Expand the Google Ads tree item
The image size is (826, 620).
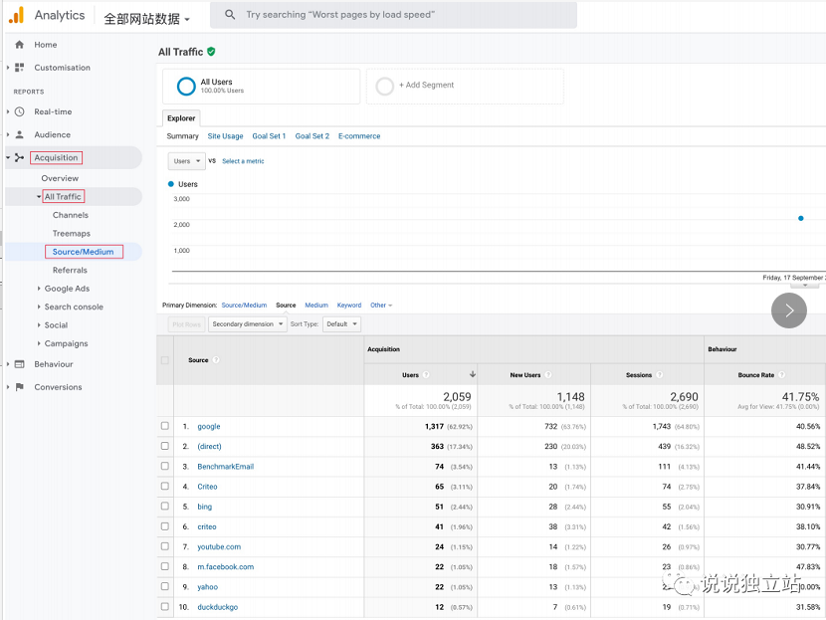coord(39,289)
